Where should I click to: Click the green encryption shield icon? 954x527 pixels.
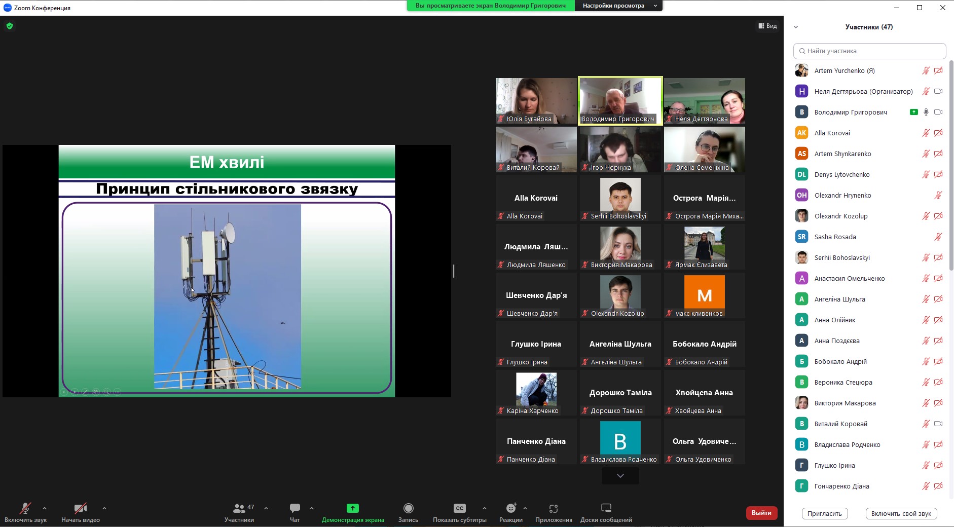[x=10, y=26]
